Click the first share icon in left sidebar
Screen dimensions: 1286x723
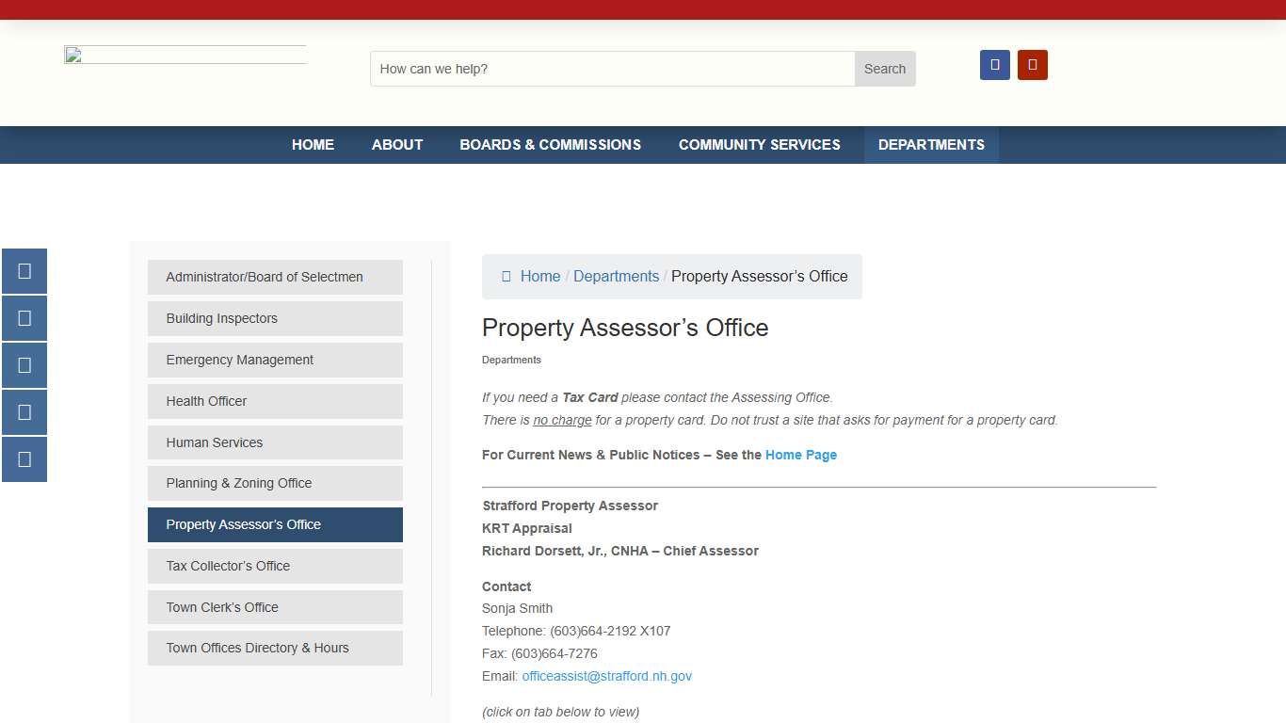pos(24,271)
